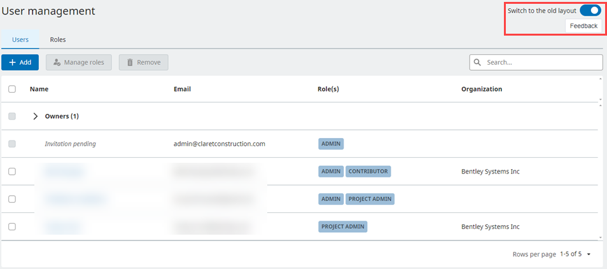Screen dimensions: 607x269
Task: Click the Owners (1) group label
Action: pyautogui.click(x=62, y=116)
